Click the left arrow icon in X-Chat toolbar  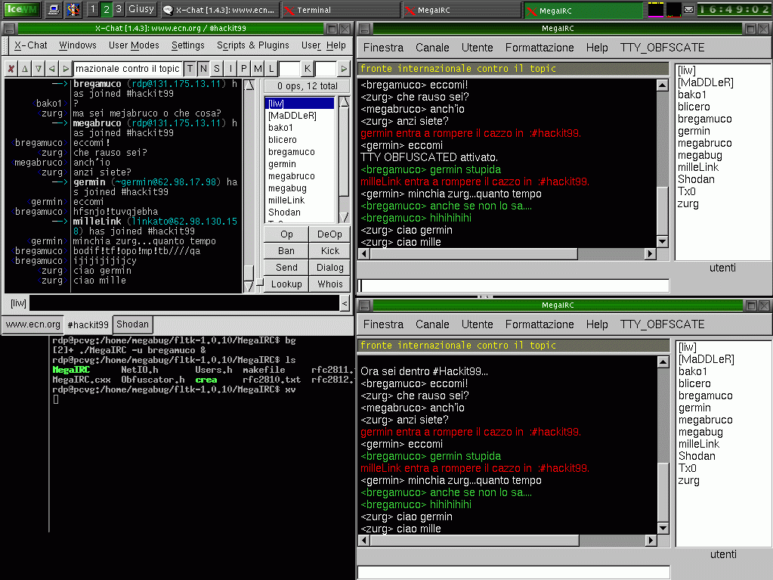point(51,69)
